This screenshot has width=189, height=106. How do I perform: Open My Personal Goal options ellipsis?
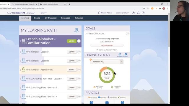128,34
